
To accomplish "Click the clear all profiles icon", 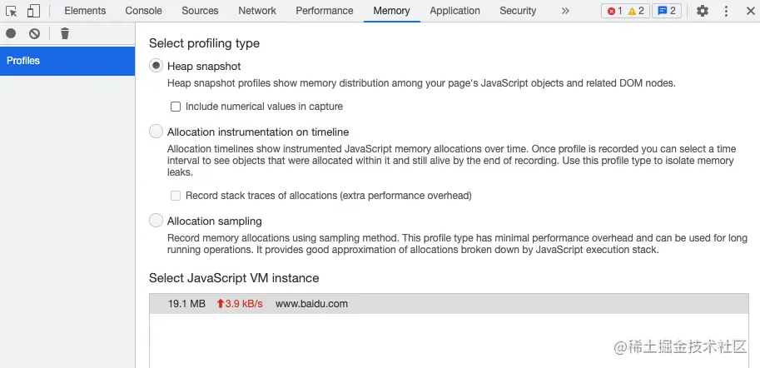I will pos(34,33).
